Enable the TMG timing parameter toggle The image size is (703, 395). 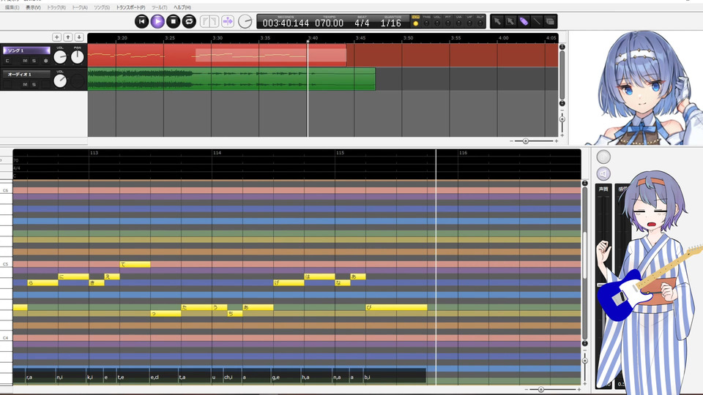[x=426, y=21]
